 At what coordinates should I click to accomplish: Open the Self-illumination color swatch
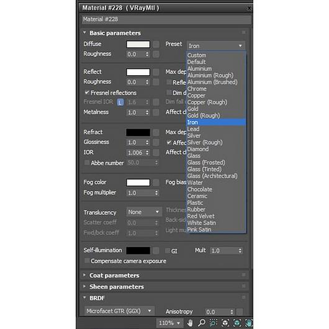(138, 250)
